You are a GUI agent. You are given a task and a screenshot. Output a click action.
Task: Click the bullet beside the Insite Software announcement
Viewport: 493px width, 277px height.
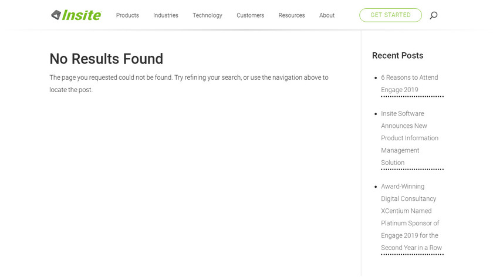click(x=376, y=114)
